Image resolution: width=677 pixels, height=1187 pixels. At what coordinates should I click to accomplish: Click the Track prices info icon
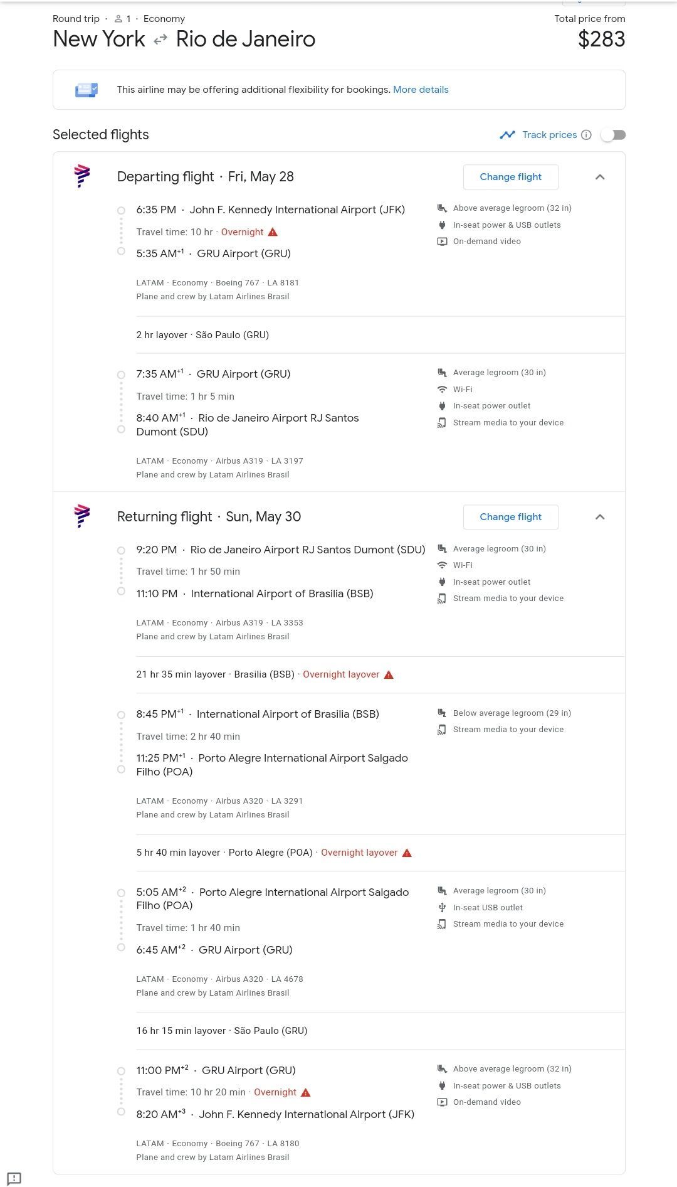(x=586, y=135)
